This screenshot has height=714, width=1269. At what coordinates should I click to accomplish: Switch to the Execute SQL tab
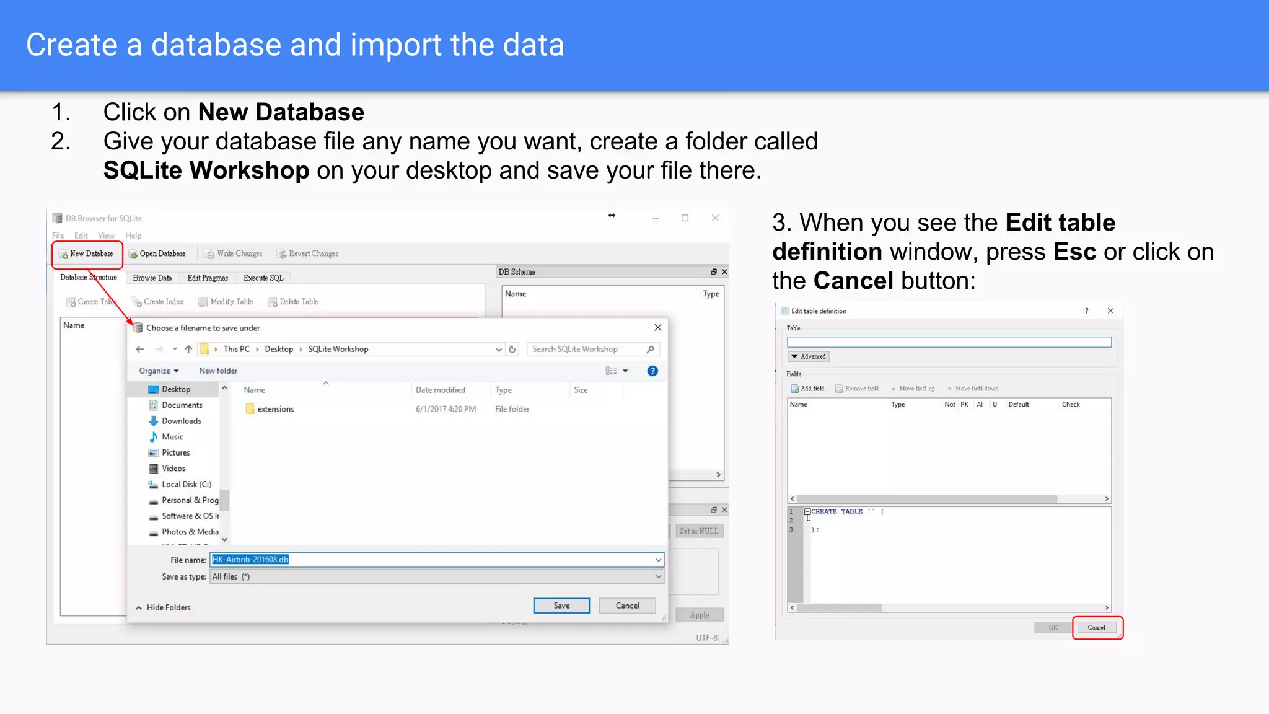click(263, 278)
